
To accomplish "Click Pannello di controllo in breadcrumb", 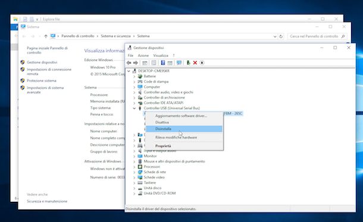I will 78,36.
